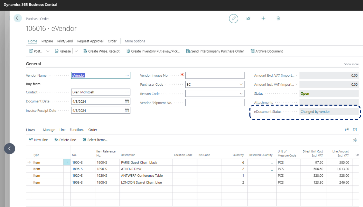Screen dimensions: 363x207
Task: Select ANTWERP Conference Table cell
Action: coord(146,176)
